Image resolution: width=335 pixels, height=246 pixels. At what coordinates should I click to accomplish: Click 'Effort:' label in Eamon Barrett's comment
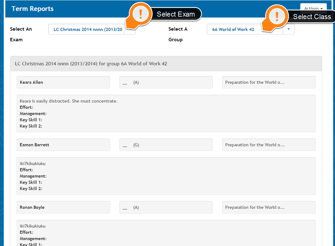click(27, 170)
